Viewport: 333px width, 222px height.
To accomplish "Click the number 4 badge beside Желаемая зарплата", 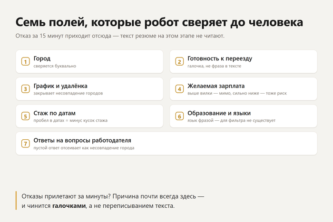I will [179, 89].
